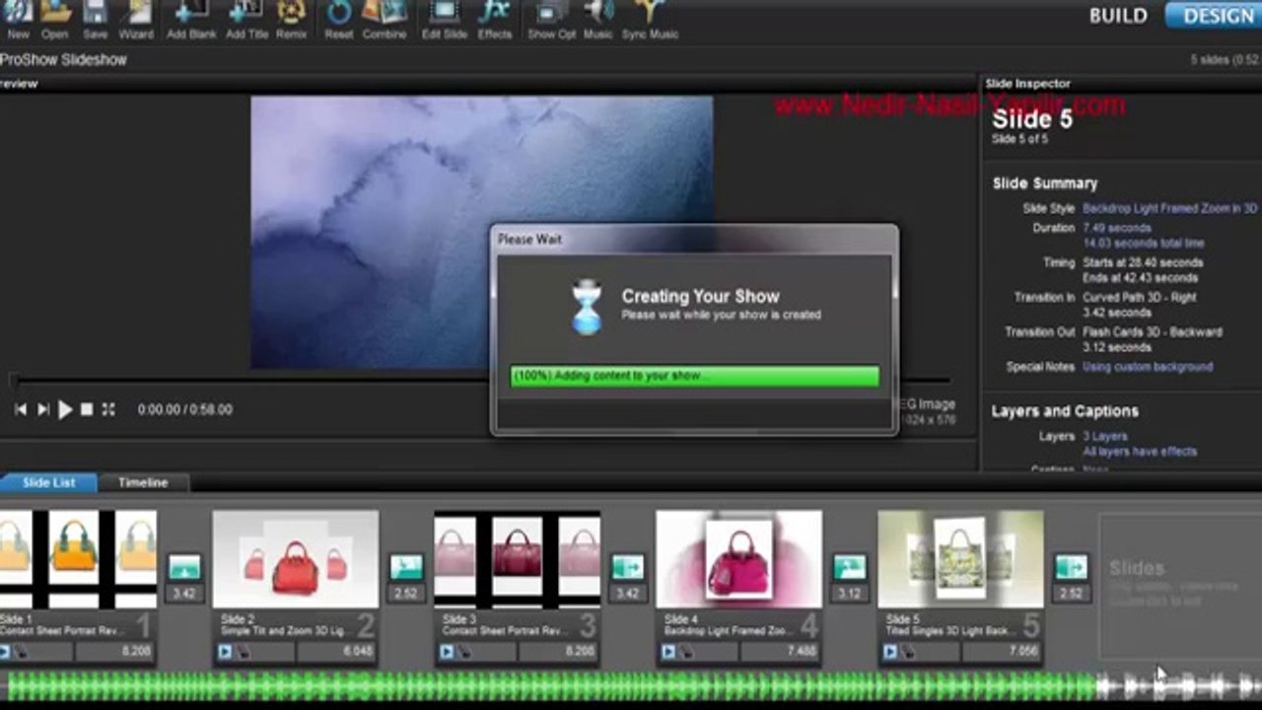Screen dimensions: 1262x710
Task: Select the Slide List tab
Action: pos(49,482)
